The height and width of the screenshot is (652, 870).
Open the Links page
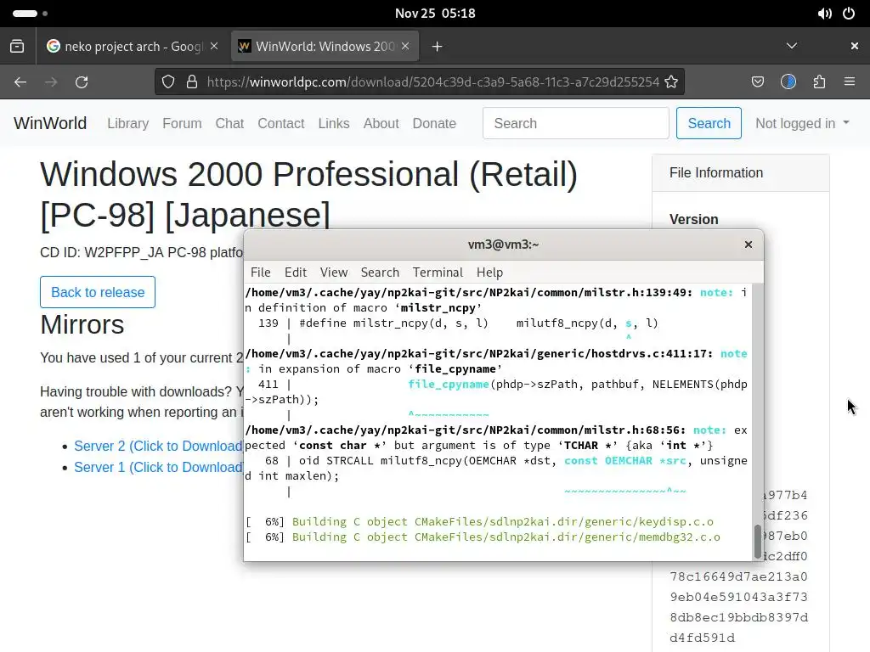click(x=333, y=123)
